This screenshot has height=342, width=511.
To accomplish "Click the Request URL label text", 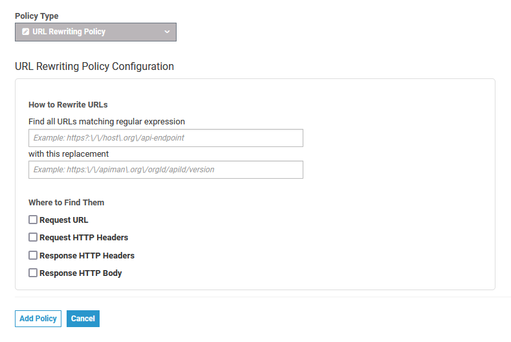I will click(x=63, y=220).
